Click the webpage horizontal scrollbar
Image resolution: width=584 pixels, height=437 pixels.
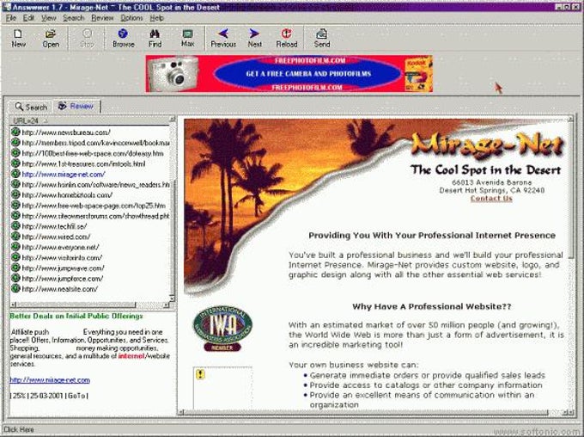(x=376, y=412)
